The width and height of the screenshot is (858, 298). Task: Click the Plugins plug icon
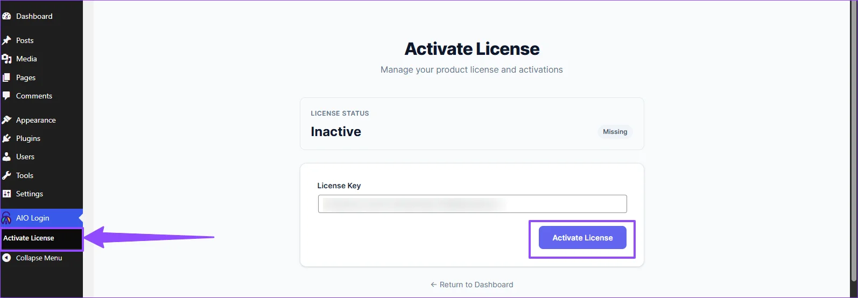pyautogui.click(x=6, y=138)
